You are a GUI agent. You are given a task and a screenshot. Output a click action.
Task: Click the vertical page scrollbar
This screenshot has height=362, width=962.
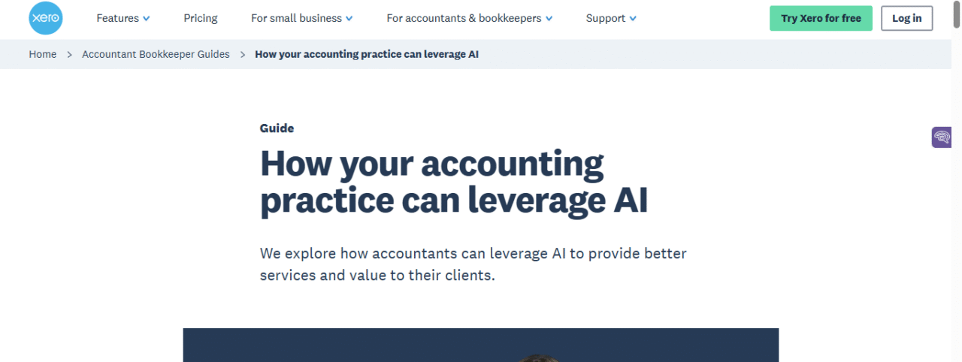(956, 180)
